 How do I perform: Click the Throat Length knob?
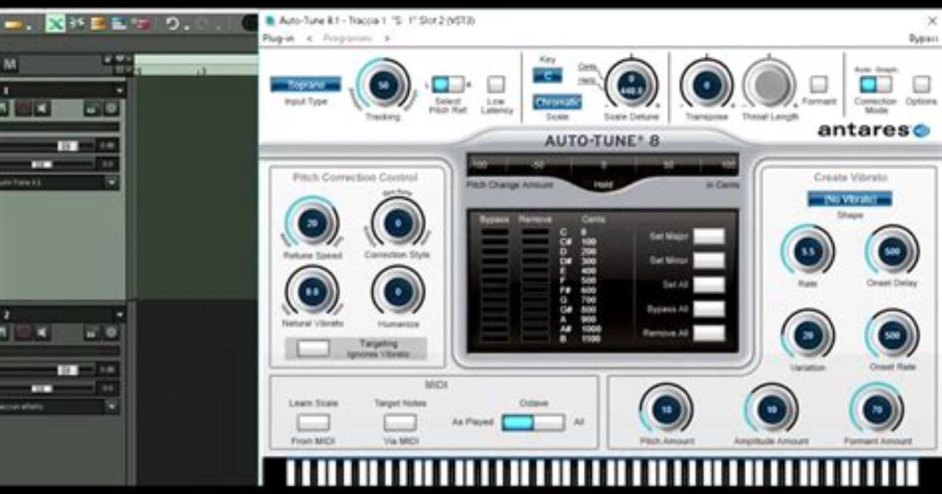point(770,85)
